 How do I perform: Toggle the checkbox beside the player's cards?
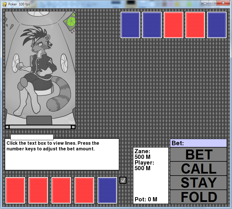(x=123, y=180)
